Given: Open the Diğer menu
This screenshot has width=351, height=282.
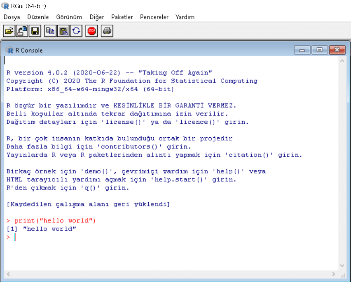Looking at the screenshot, I should (94, 17).
